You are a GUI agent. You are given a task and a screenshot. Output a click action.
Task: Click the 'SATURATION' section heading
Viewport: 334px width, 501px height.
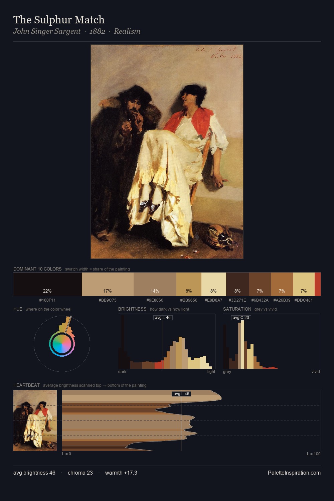click(x=237, y=309)
